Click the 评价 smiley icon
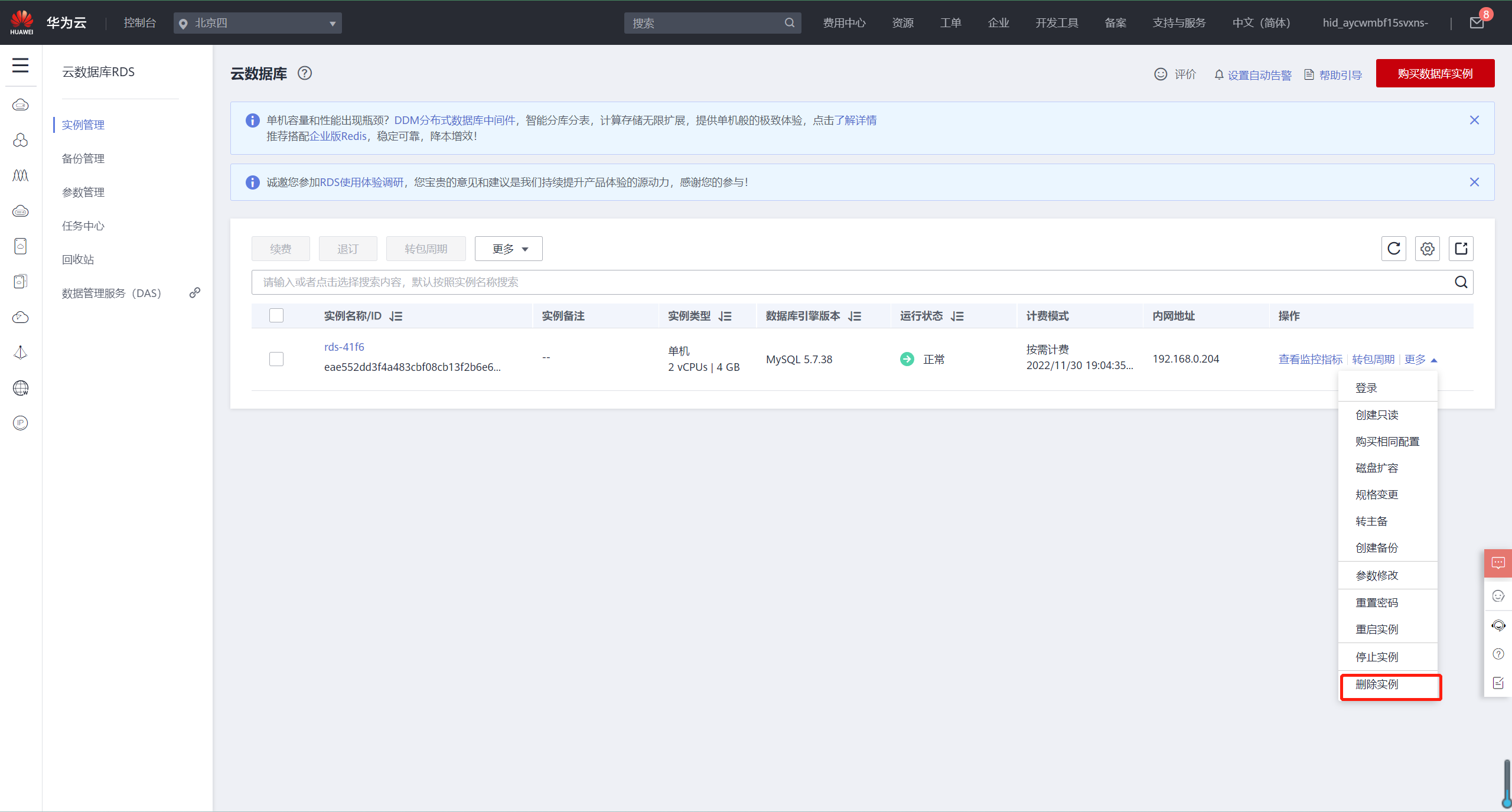Screen dimensions: 1512x812 pyautogui.click(x=1161, y=74)
